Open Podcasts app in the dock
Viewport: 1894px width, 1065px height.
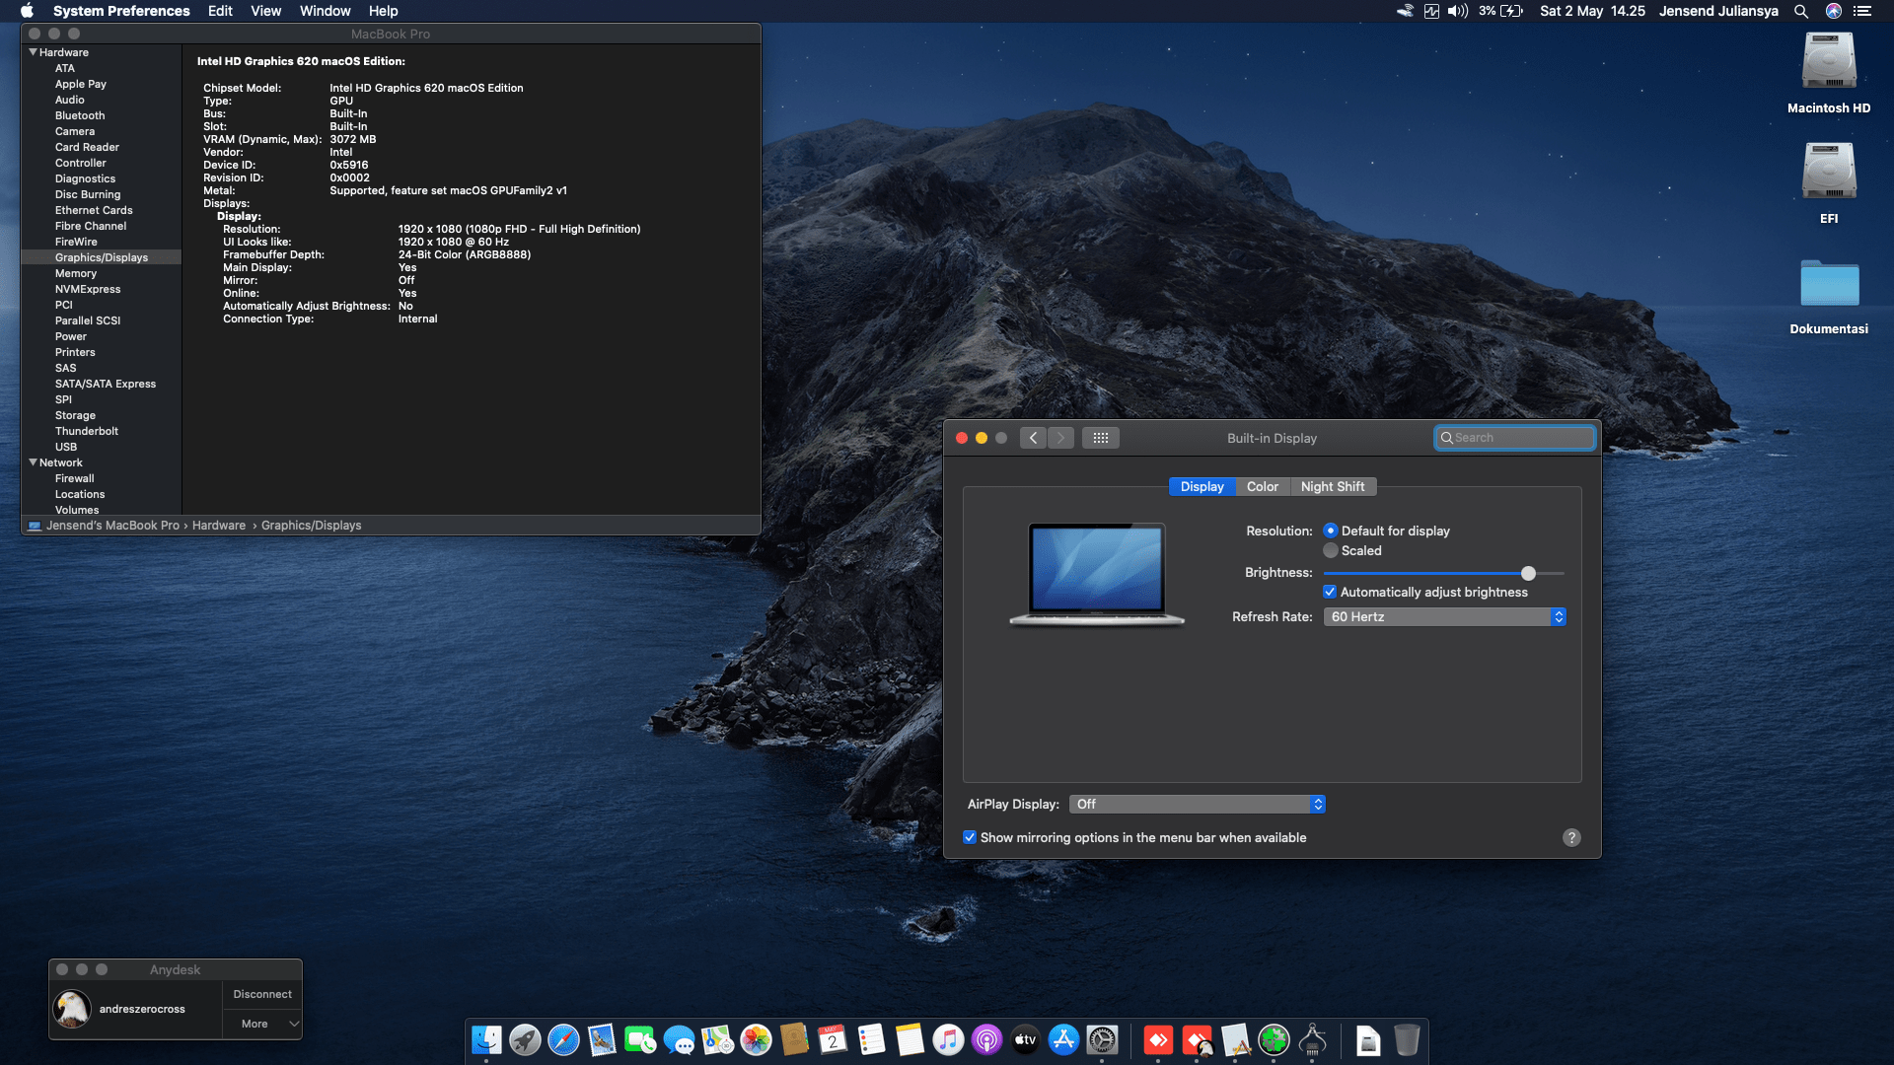tap(986, 1039)
